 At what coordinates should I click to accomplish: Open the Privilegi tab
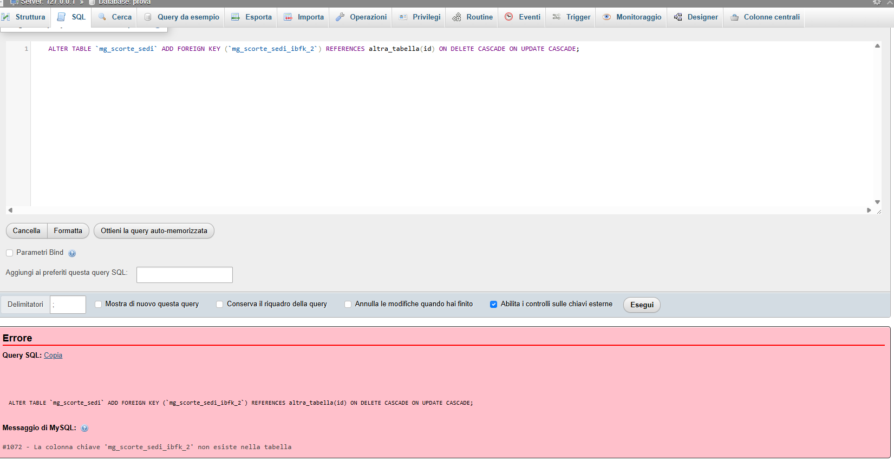pos(420,17)
